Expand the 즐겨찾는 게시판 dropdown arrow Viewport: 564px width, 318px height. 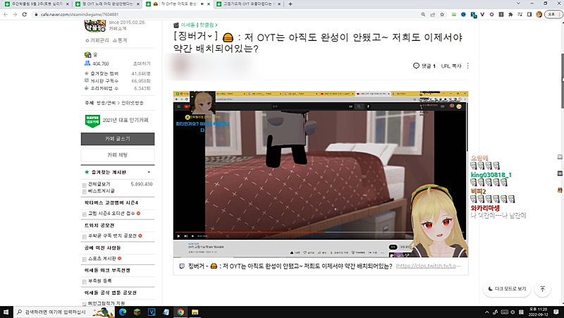pyautogui.click(x=149, y=172)
